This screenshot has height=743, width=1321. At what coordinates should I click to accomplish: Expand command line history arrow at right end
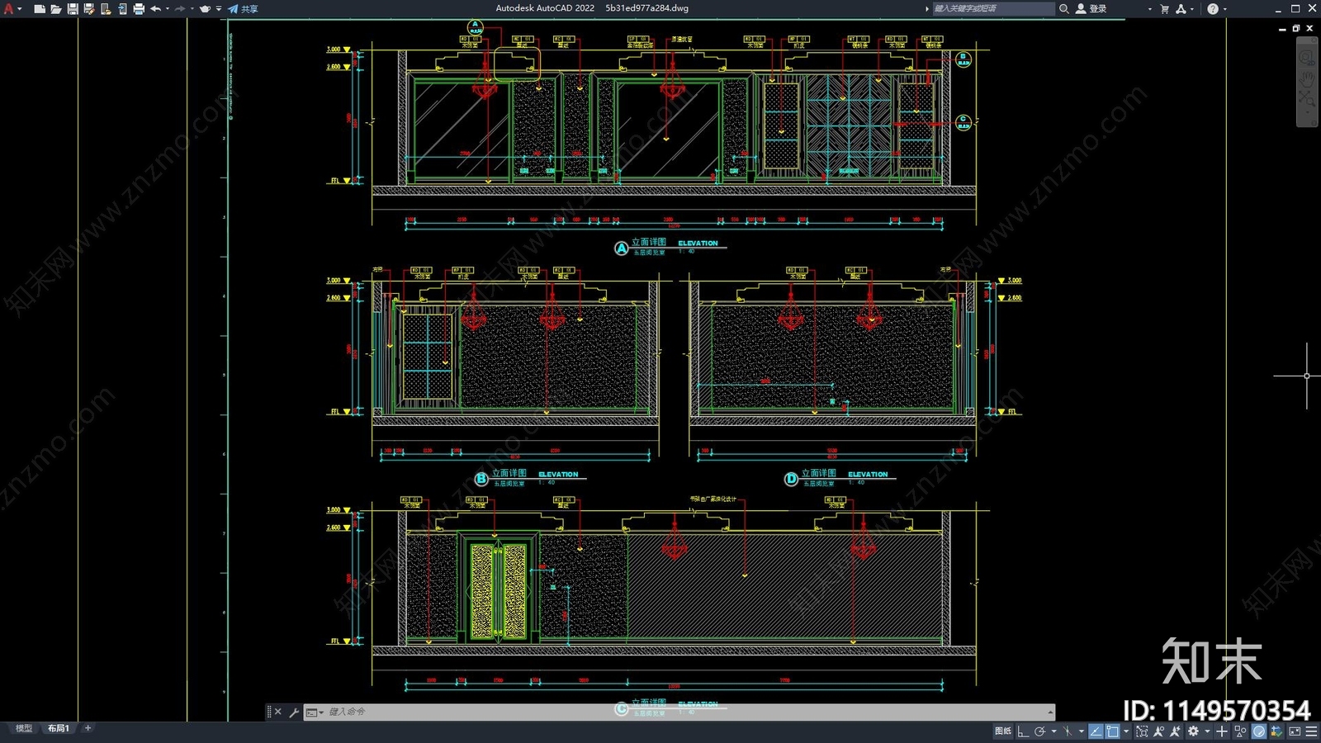click(x=1050, y=712)
